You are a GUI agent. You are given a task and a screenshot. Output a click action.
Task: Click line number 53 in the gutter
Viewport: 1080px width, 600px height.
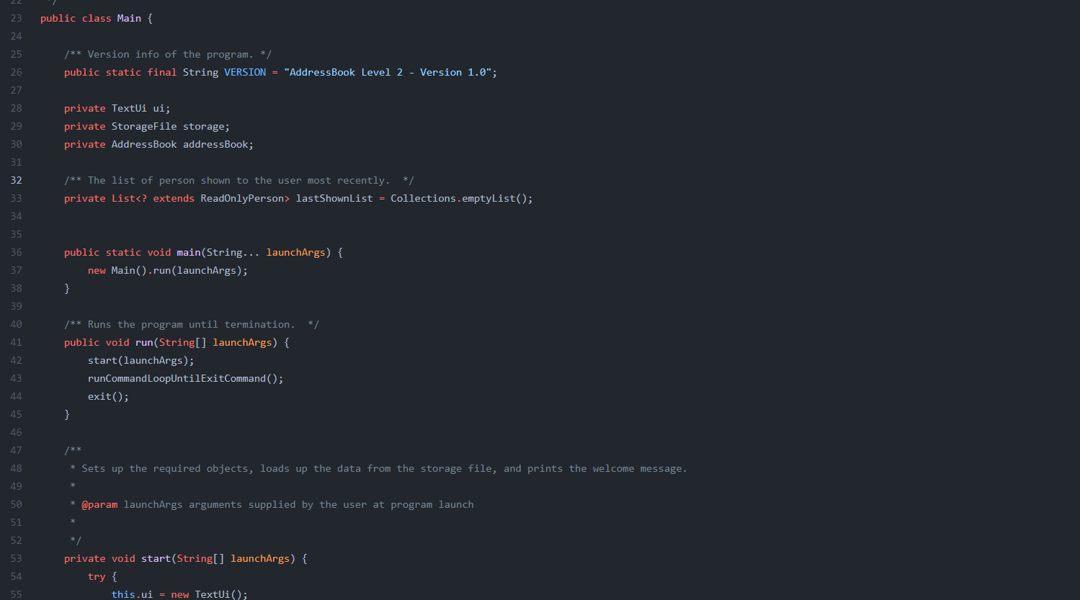coord(16,558)
